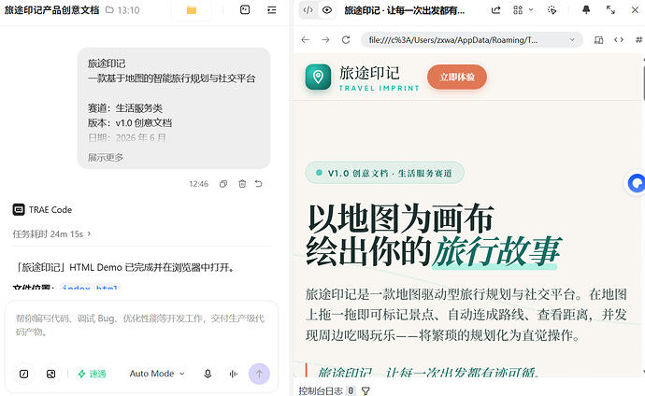Close the preview panel
Screen dimensions: 645x396
pyautogui.click(x=635, y=10)
